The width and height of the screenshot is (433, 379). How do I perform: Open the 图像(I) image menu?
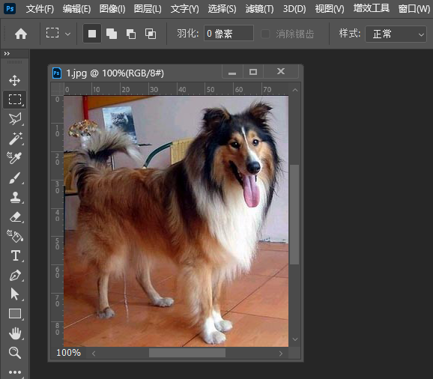pos(112,9)
